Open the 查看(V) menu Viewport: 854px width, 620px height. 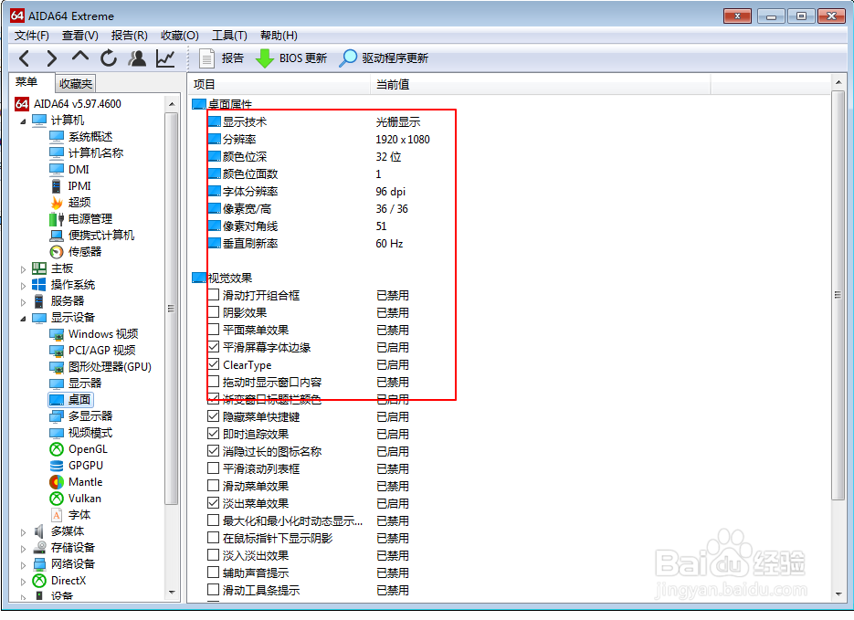[80, 36]
